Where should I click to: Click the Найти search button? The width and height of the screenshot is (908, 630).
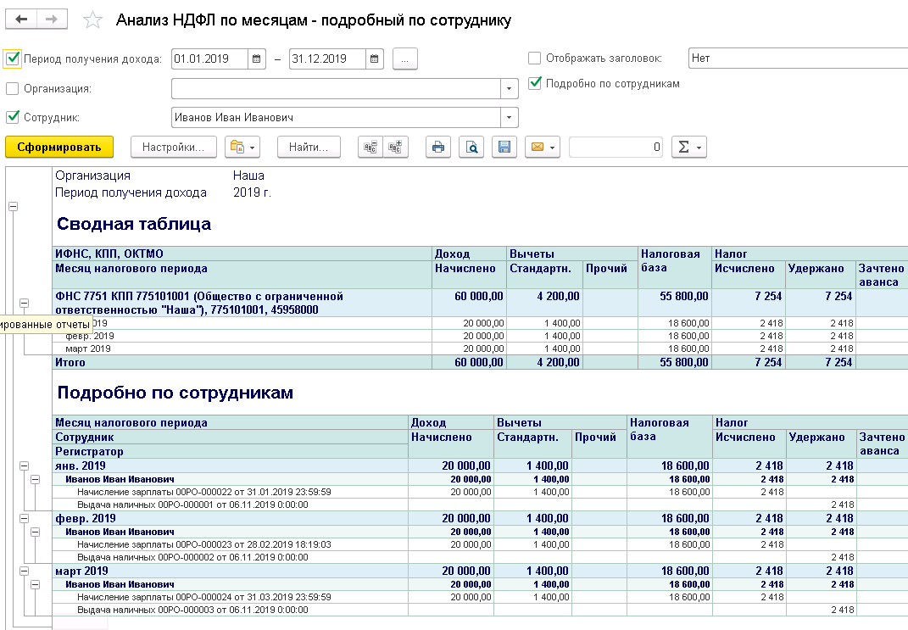(309, 147)
